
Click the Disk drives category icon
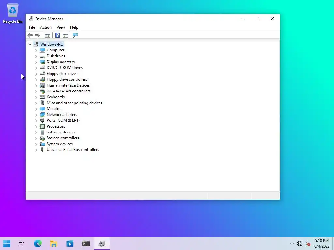click(42, 56)
